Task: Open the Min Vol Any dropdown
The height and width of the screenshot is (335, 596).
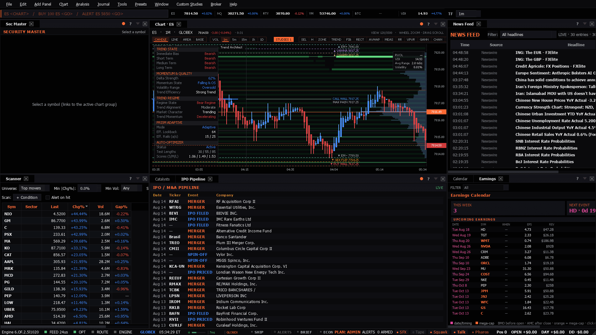Action: 131,188
